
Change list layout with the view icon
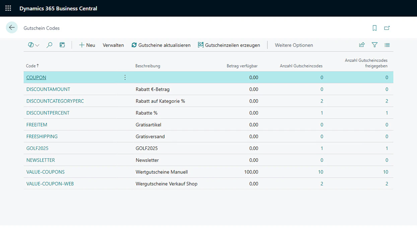(x=387, y=45)
